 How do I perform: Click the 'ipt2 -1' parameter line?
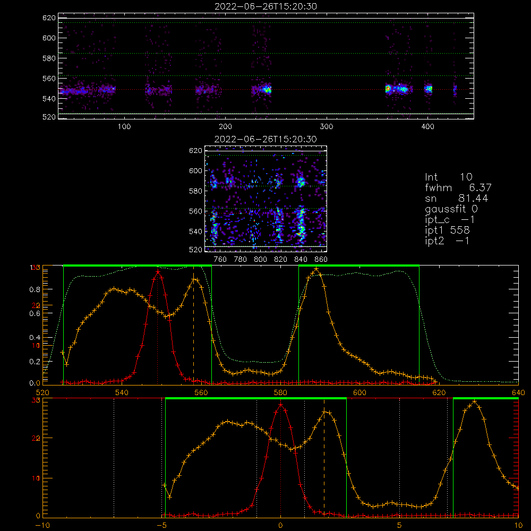[x=447, y=241]
